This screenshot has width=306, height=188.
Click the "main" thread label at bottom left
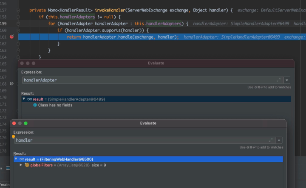tap(5, 185)
